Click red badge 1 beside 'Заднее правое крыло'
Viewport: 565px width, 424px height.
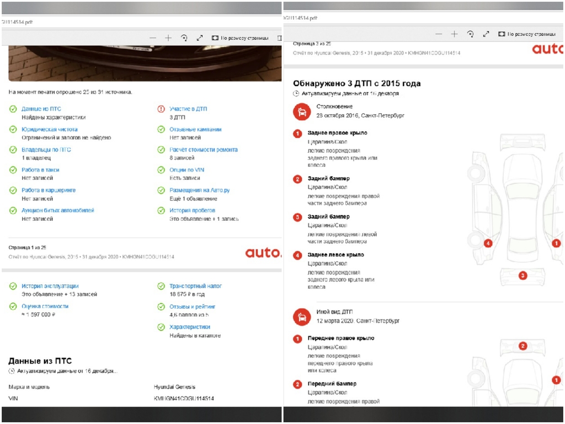point(297,134)
